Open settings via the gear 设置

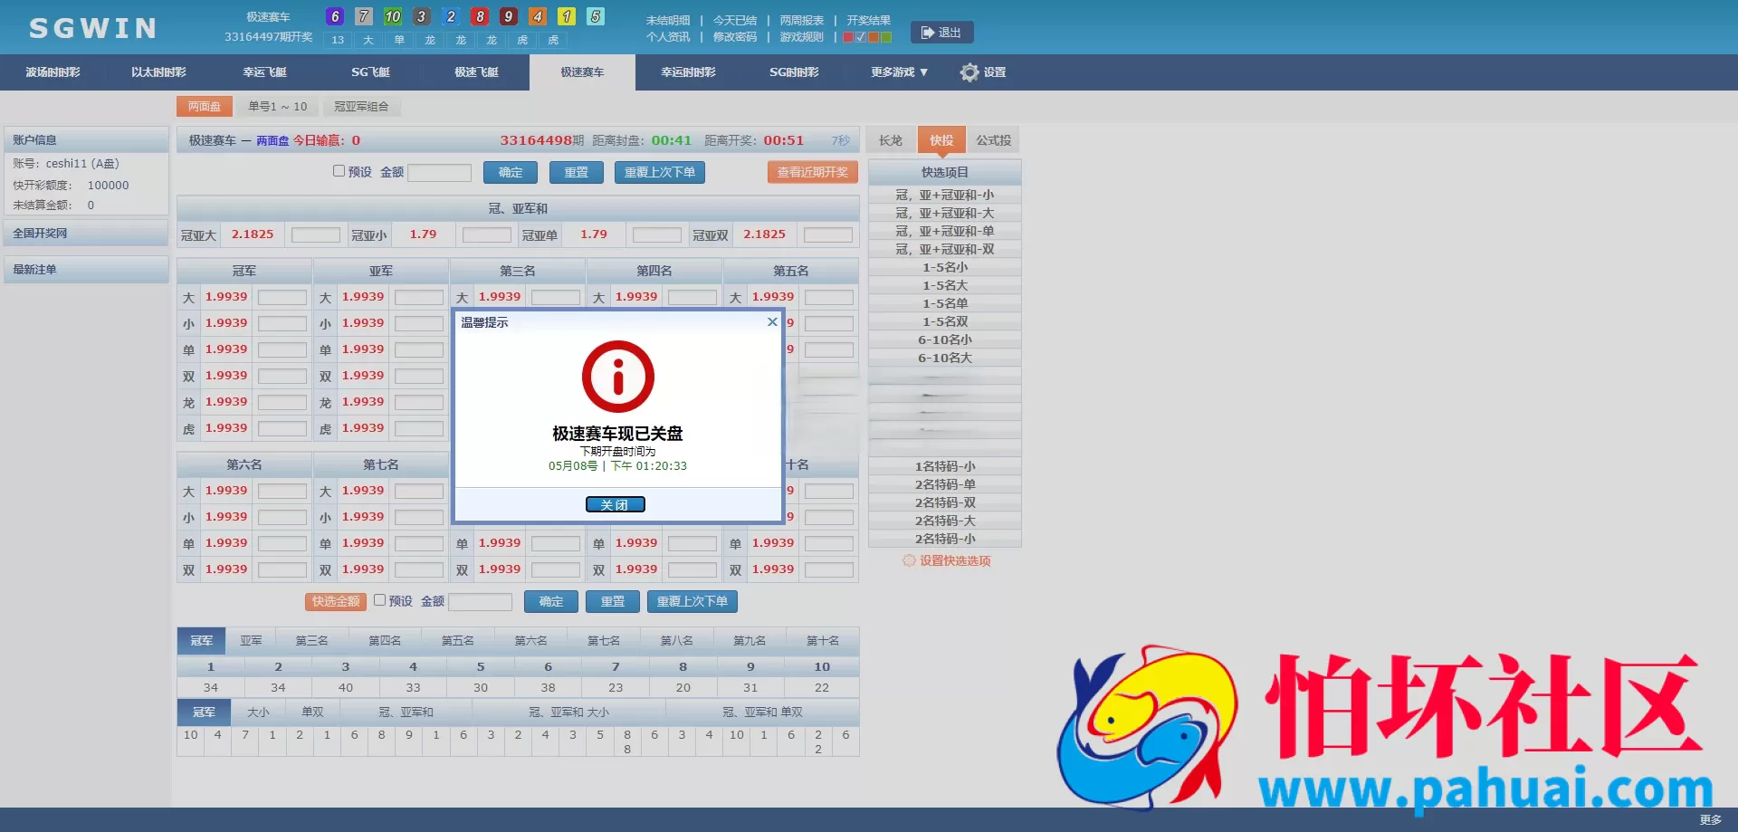[983, 72]
